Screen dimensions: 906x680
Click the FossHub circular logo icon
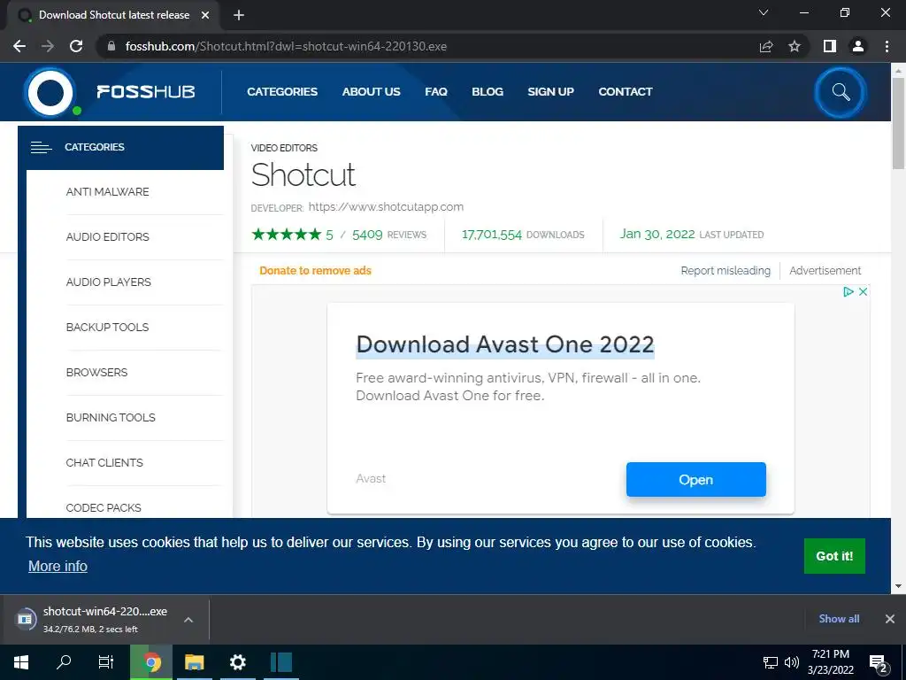point(50,92)
